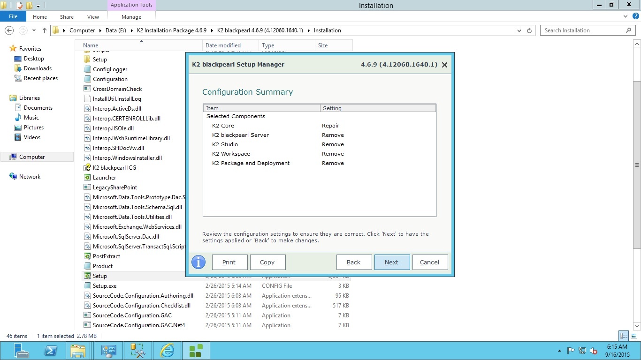
Task: Open Customize Quick Access Toolbar dropdown
Action: click(38, 6)
